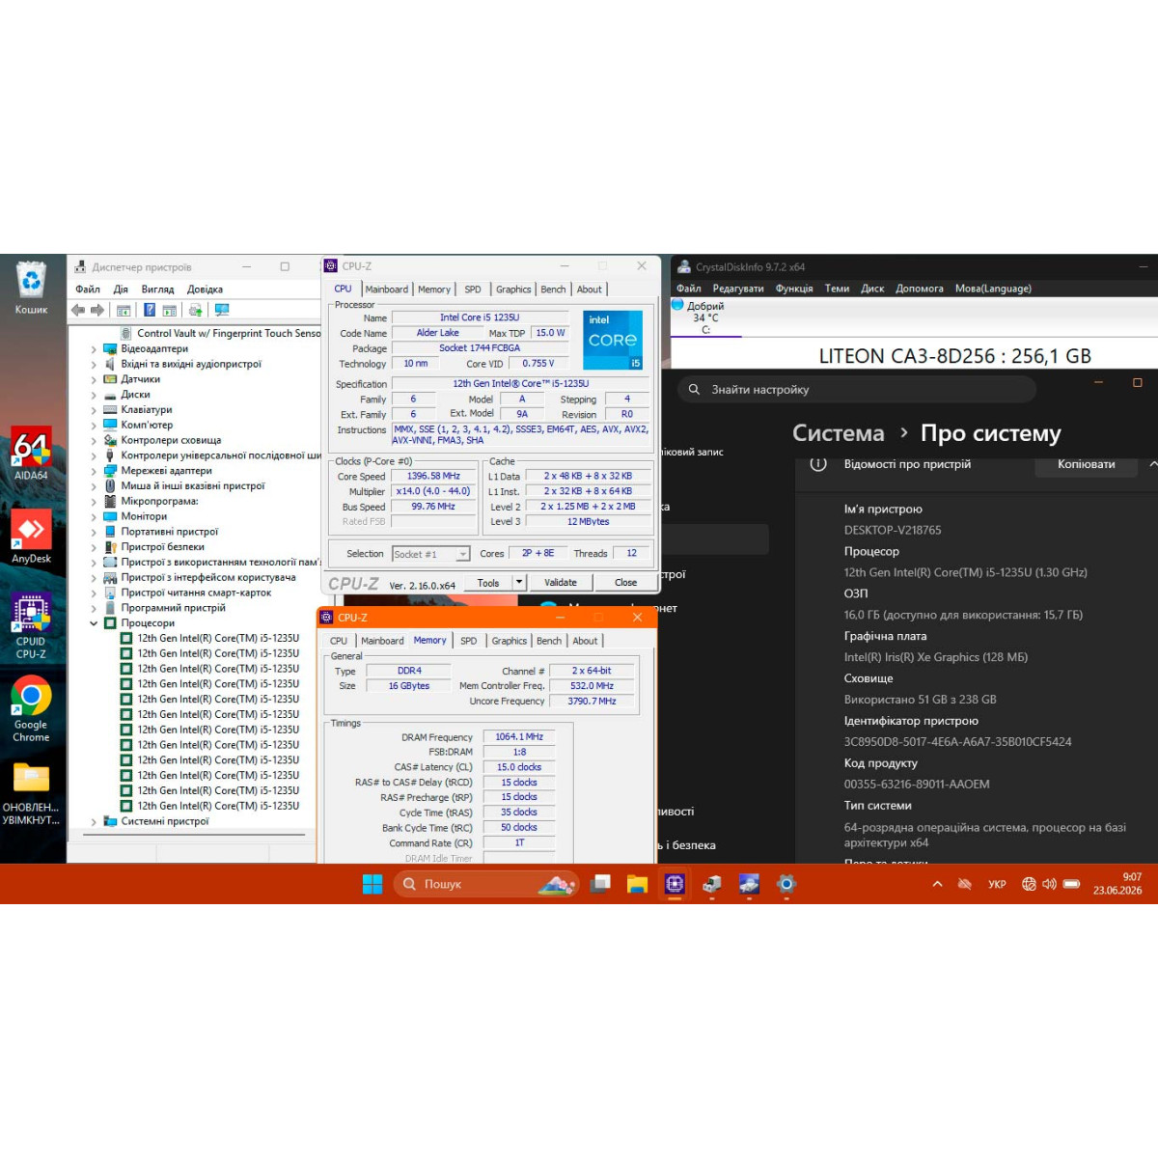Image resolution: width=1158 pixels, height=1158 pixels.
Task: Click the network globe tray icon
Action: click(x=1029, y=884)
